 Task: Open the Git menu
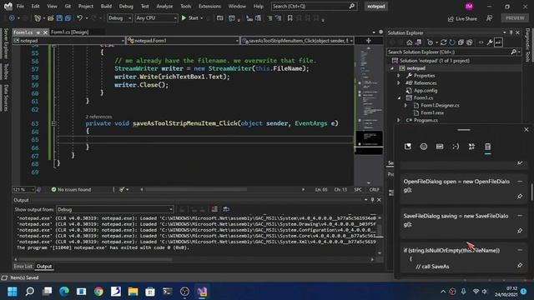(68, 6)
